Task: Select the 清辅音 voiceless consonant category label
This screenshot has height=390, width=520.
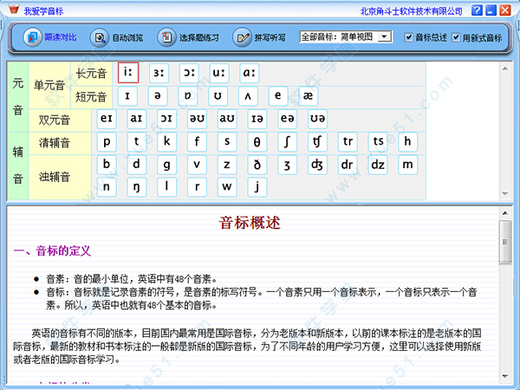Action: [55, 143]
